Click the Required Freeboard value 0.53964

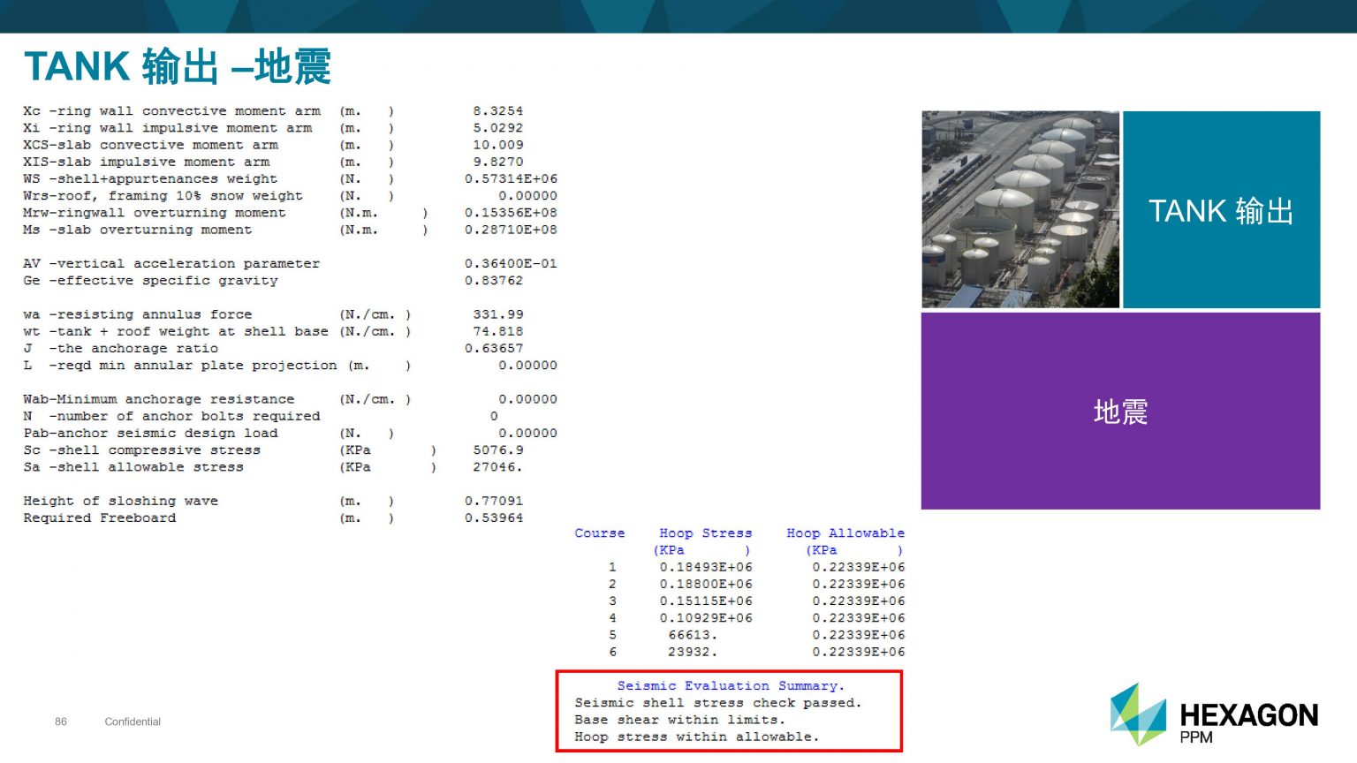[493, 518]
